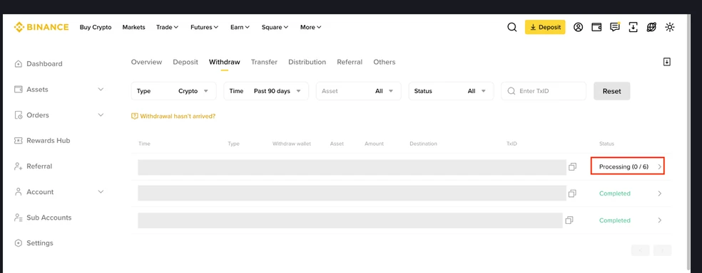
Task: Copy TxID of Processing row
Action: [572, 167]
